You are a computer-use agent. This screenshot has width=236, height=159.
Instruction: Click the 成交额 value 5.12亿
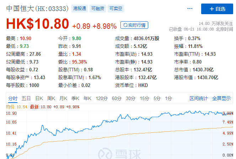tap(140, 46)
